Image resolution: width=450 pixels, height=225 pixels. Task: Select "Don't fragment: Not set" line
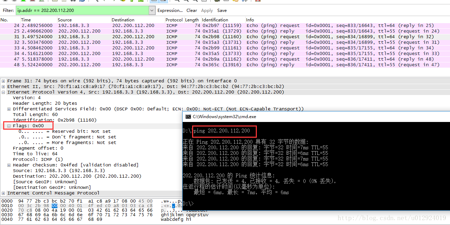[x=68, y=137]
